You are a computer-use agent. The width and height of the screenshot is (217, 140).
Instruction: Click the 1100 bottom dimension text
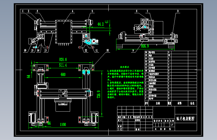(x=63, y=125)
